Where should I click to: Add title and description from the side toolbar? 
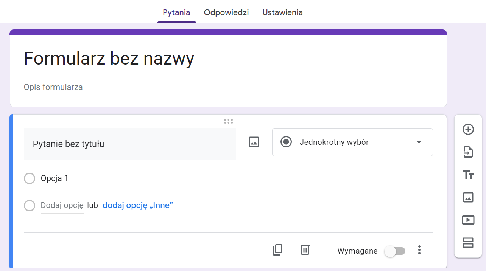tap(468, 175)
